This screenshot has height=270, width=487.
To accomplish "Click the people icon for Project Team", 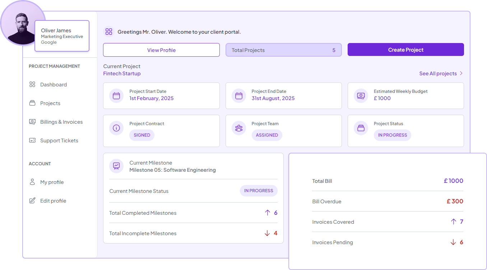I will (x=238, y=128).
